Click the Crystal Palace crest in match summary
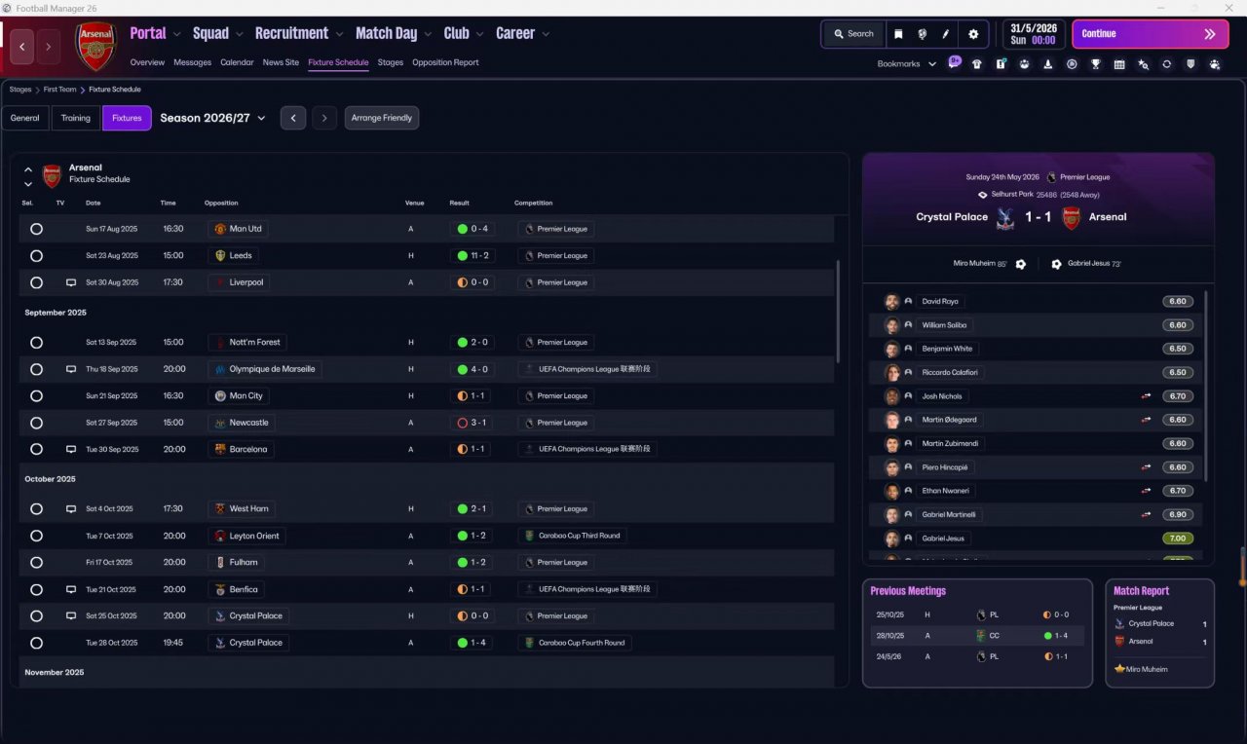Screen dimensions: 1247x744 (x=1005, y=217)
